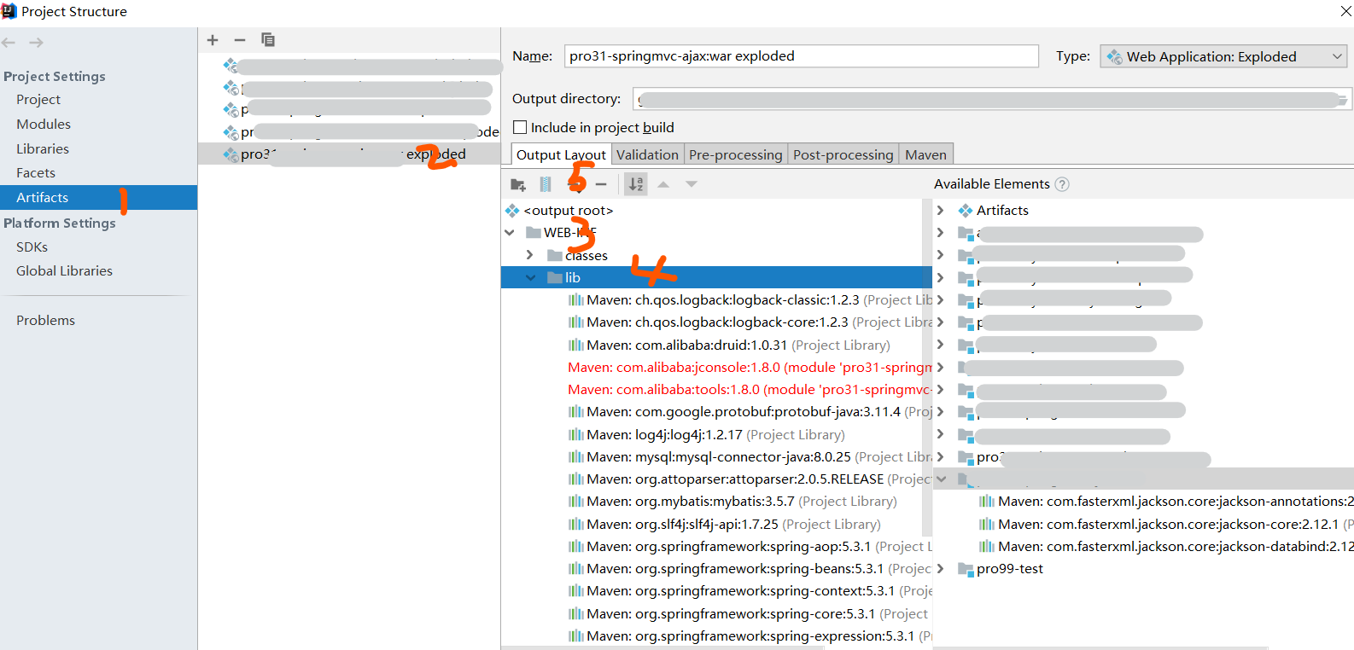This screenshot has height=650, width=1354.
Task: Click the jackson-annotations library icon
Action: point(987,502)
